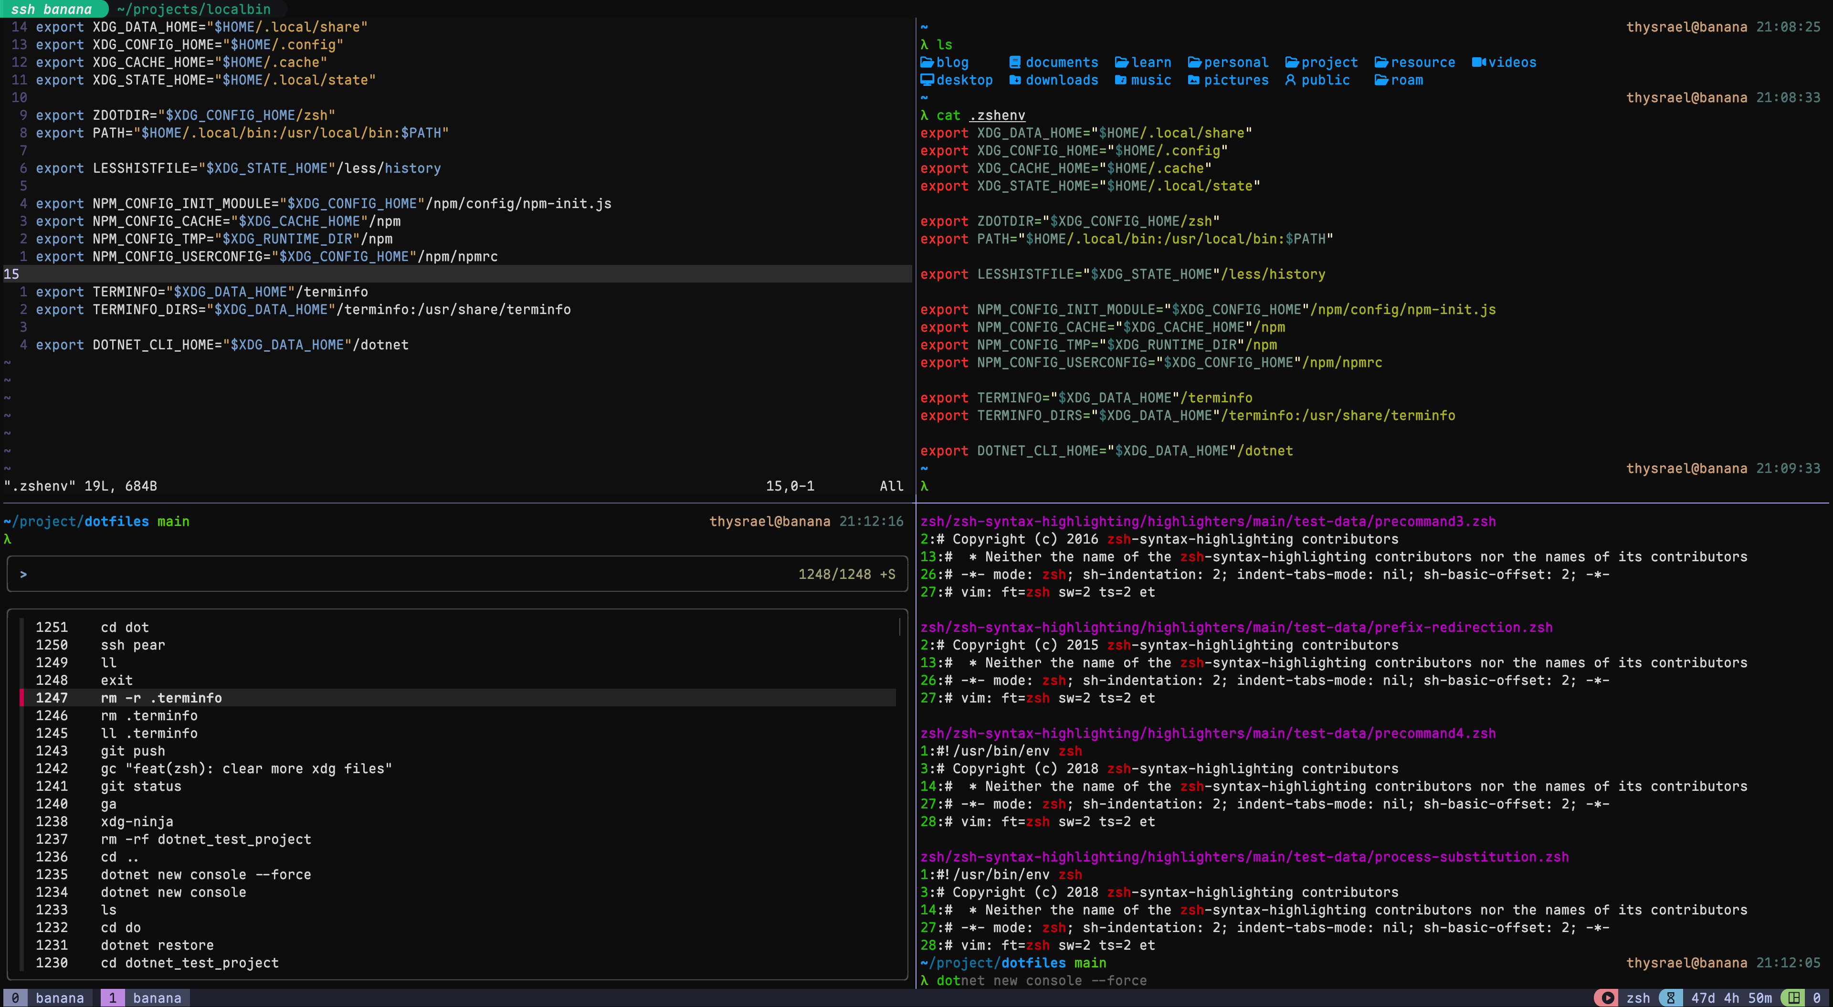Click the fzf list scrollbar indicator
Screen dimensions: 1833x1007
(899, 627)
